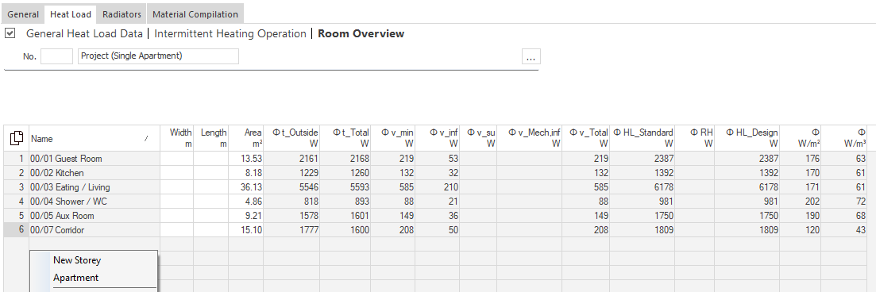Click row number 1 header
Screen dimensions: 876x292
pyautogui.click(x=16, y=159)
